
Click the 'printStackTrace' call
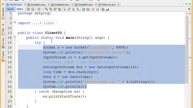pyautogui.click(x=65, y=97)
